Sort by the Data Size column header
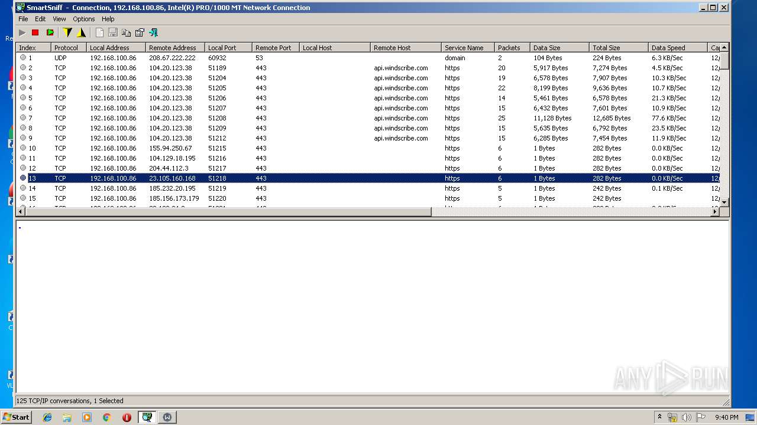 559,48
